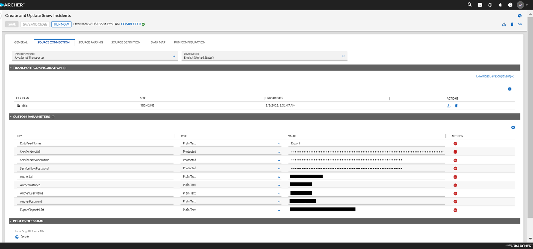Edit the Export value field

(x=366, y=143)
